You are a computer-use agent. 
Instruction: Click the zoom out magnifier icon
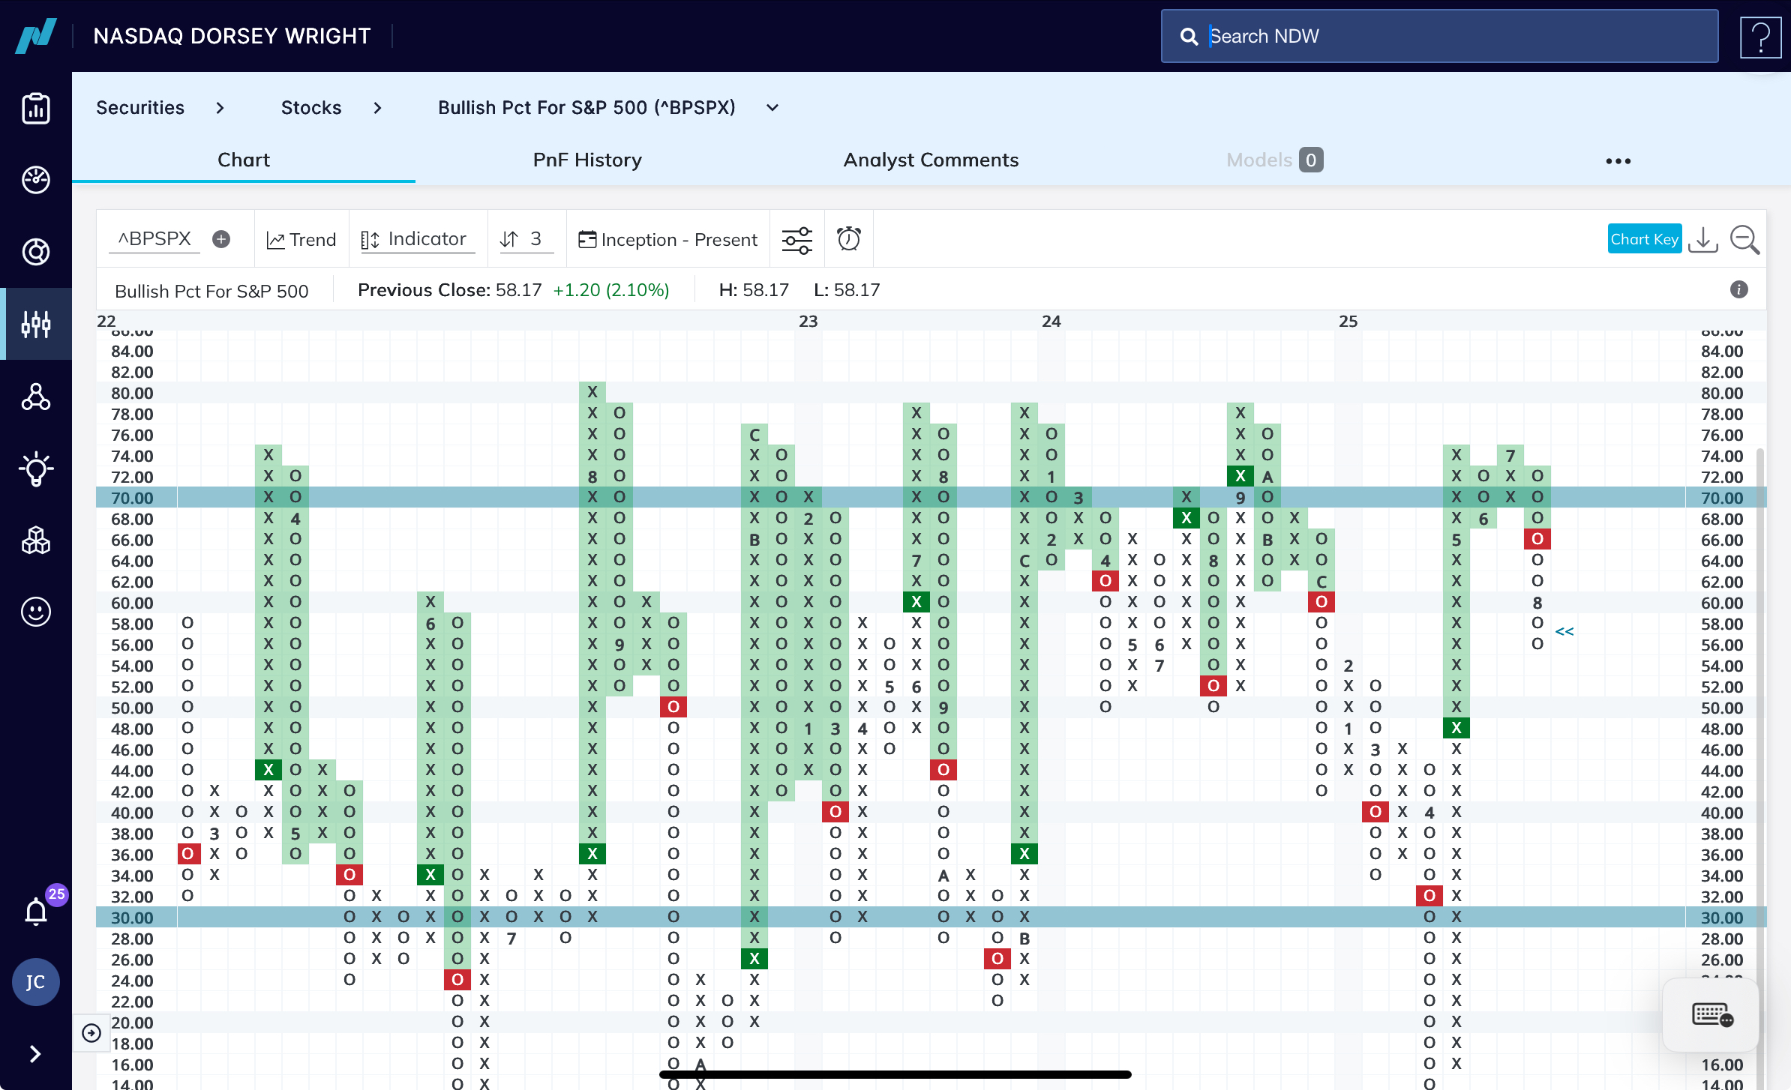pyautogui.click(x=1744, y=240)
